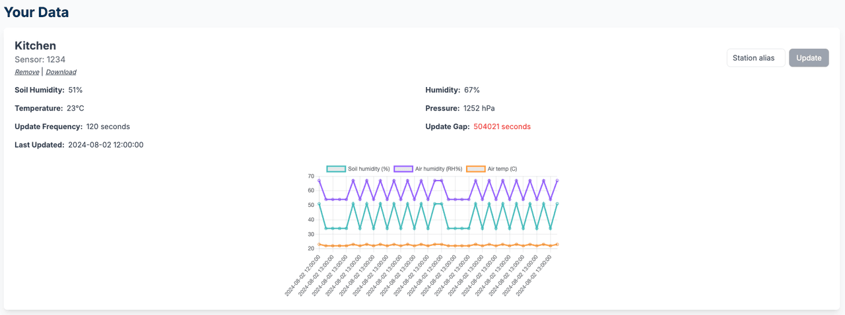
Task: Toggle the 'Soil humidity (%)' legend label
Action: 369,169
